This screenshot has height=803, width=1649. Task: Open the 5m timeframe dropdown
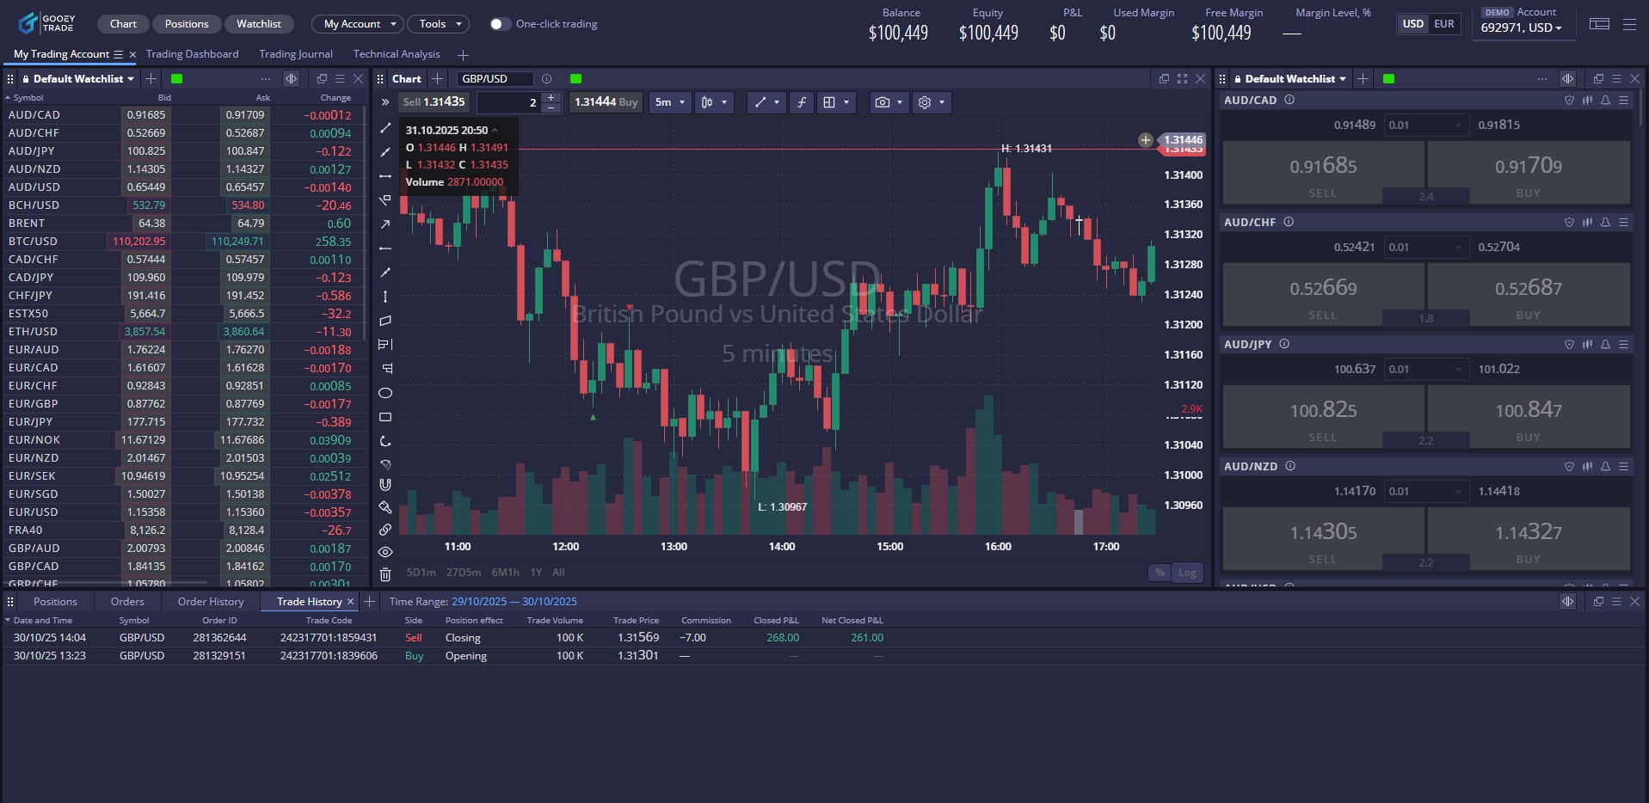click(x=669, y=102)
